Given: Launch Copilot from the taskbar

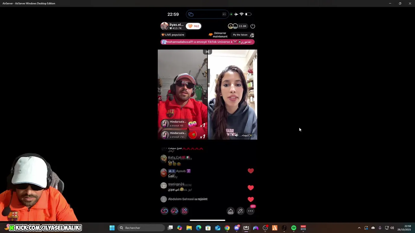Looking at the screenshot, I should coord(180,228).
